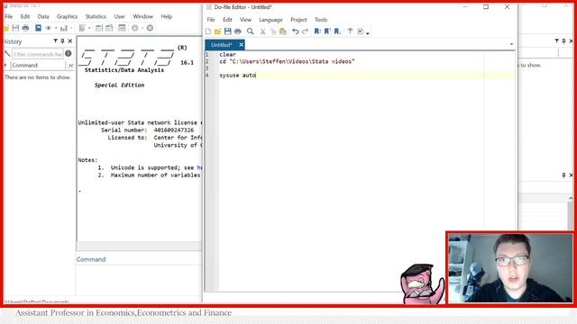
Task: Click the More icon in Stata toolbar
Action: click(x=135, y=28)
